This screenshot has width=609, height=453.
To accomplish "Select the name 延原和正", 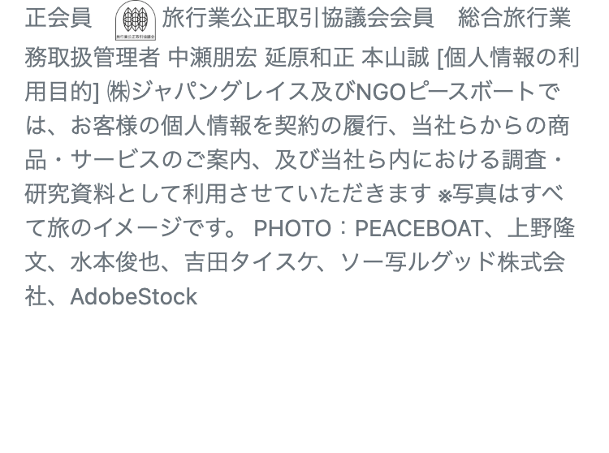I will 309,57.
